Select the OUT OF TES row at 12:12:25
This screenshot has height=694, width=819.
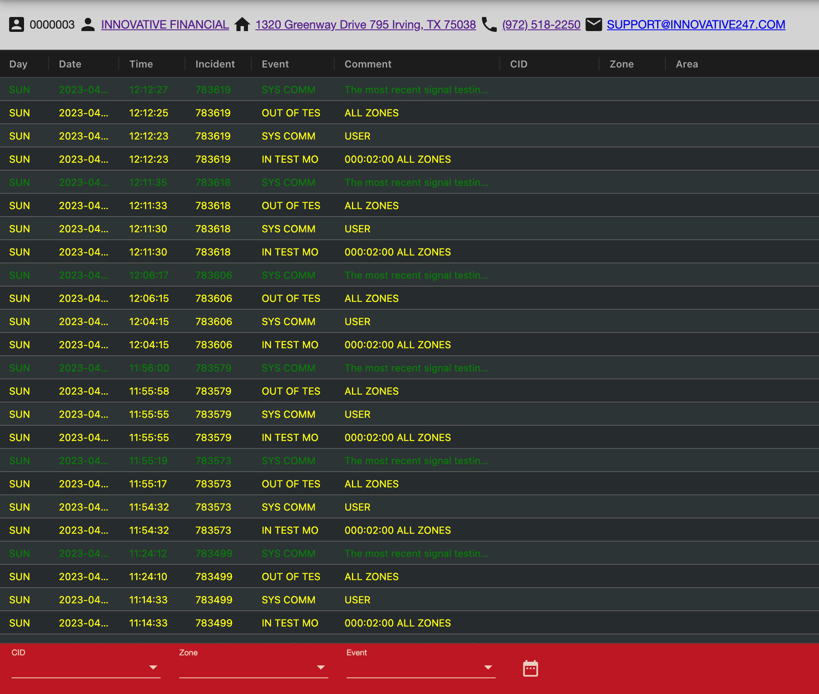pyautogui.click(x=409, y=113)
